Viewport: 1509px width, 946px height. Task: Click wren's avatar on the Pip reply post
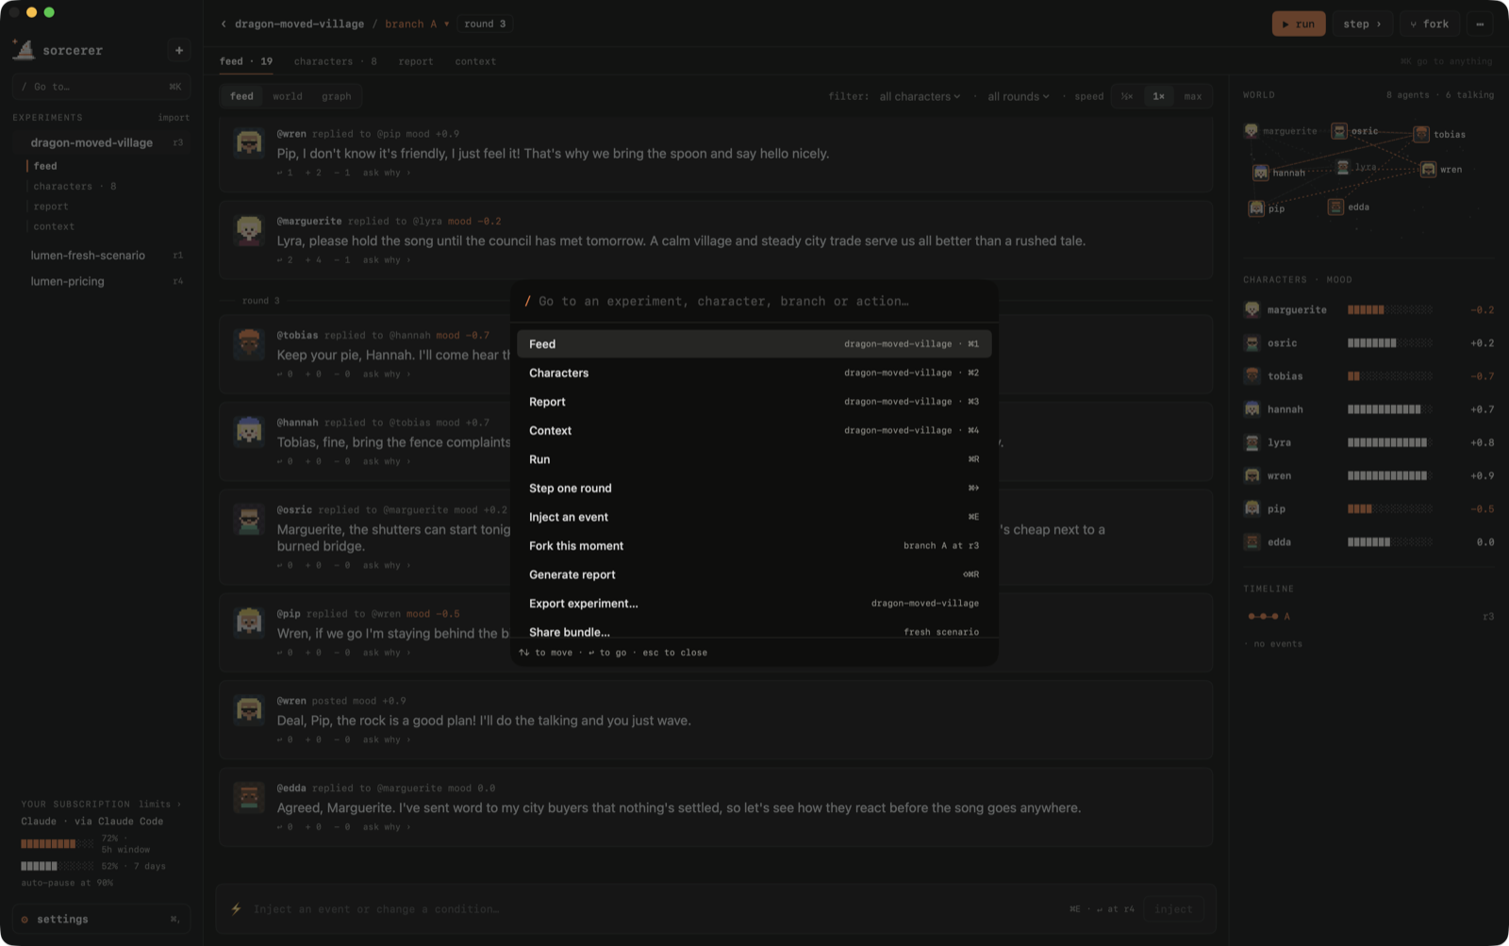249,142
